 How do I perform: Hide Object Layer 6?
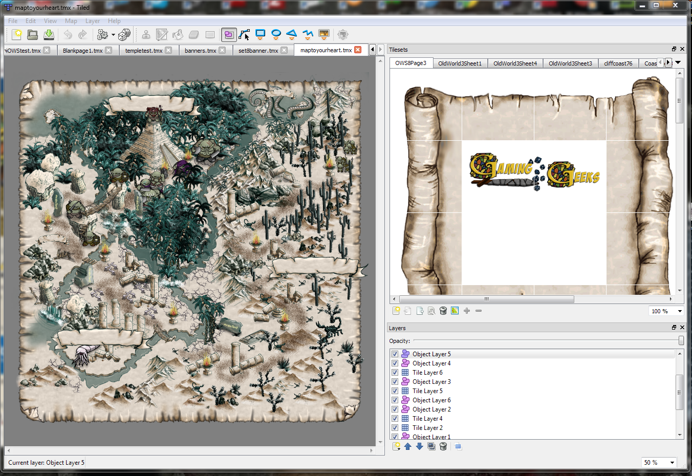click(x=395, y=400)
